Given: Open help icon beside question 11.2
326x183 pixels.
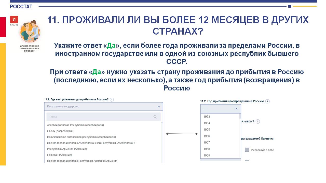Looking at the screenshot, I should tap(267, 101).
